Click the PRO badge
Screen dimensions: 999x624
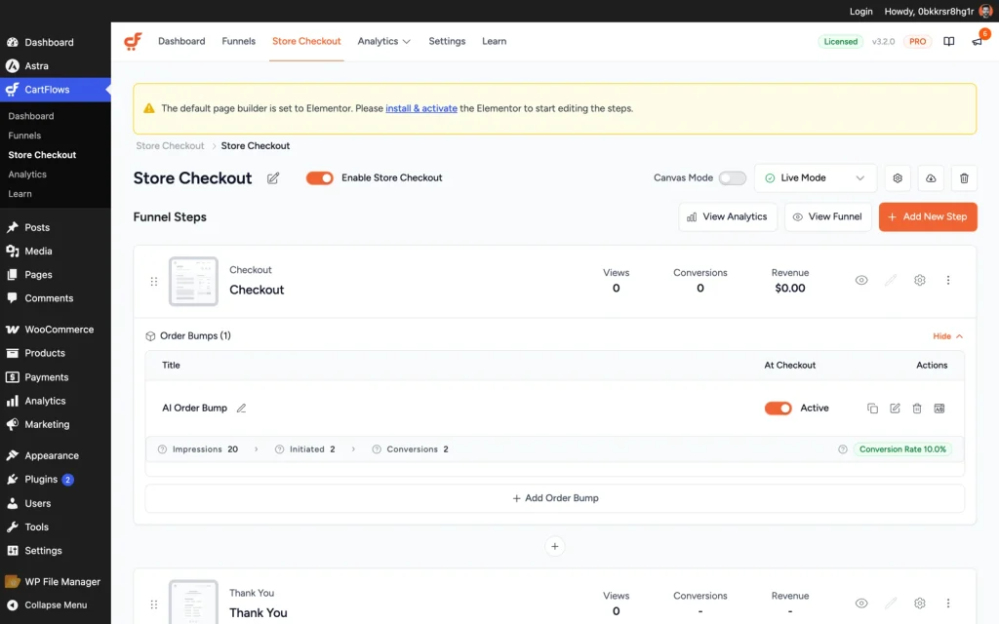(x=917, y=41)
